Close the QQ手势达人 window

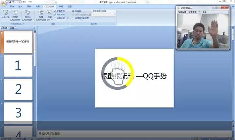click(x=225, y=8)
